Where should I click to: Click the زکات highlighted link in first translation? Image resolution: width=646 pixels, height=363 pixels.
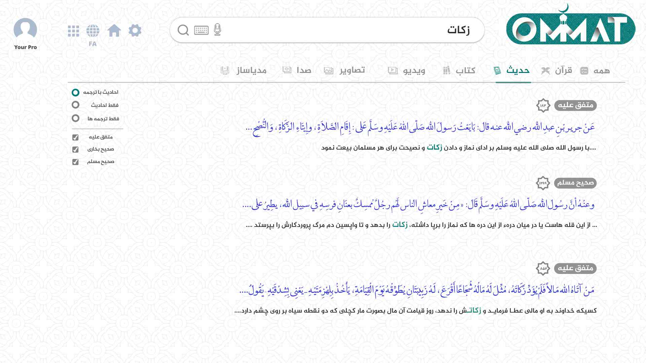point(434,148)
